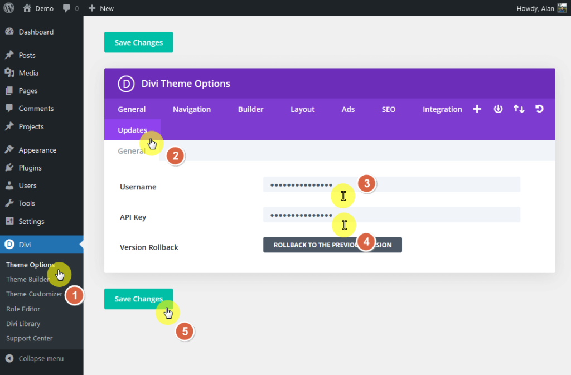Click the Divi Theme Options title
Screen dimensions: 571x375
point(186,84)
